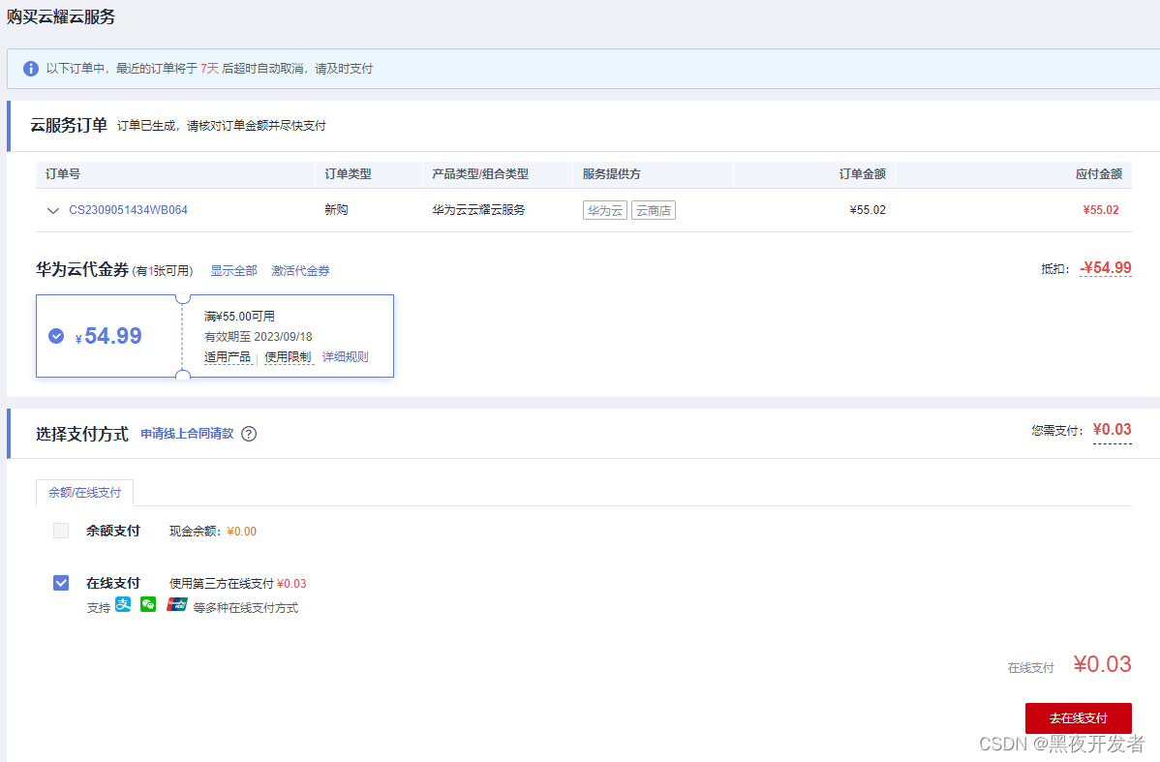Click the blue info icon in notice banner
1160x762 pixels.
tap(30, 69)
